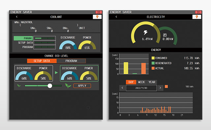Click the regenerated power battery icon
Screen dimensions: 211x130
165,35
